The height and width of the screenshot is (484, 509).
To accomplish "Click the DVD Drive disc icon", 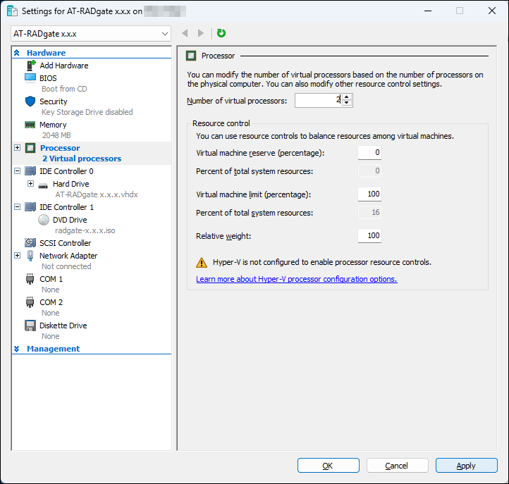I will (43, 220).
